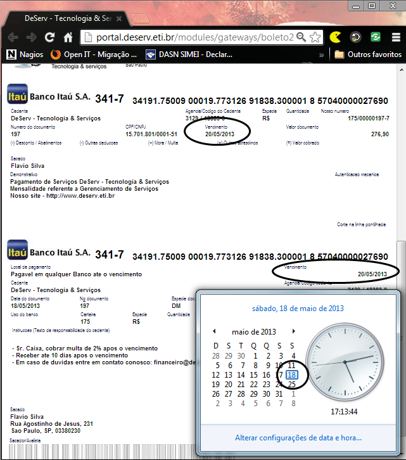Click Data do documento 18/05/2013
The image size is (406, 460).
click(x=25, y=305)
